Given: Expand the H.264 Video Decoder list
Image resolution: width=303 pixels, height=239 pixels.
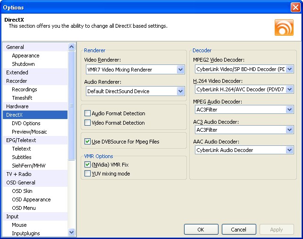Looking at the screenshot, I should pos(289,89).
